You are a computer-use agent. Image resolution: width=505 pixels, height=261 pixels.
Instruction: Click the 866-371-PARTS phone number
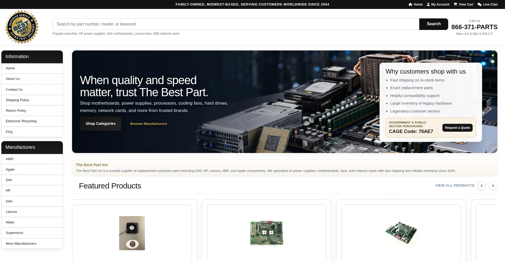click(x=474, y=27)
